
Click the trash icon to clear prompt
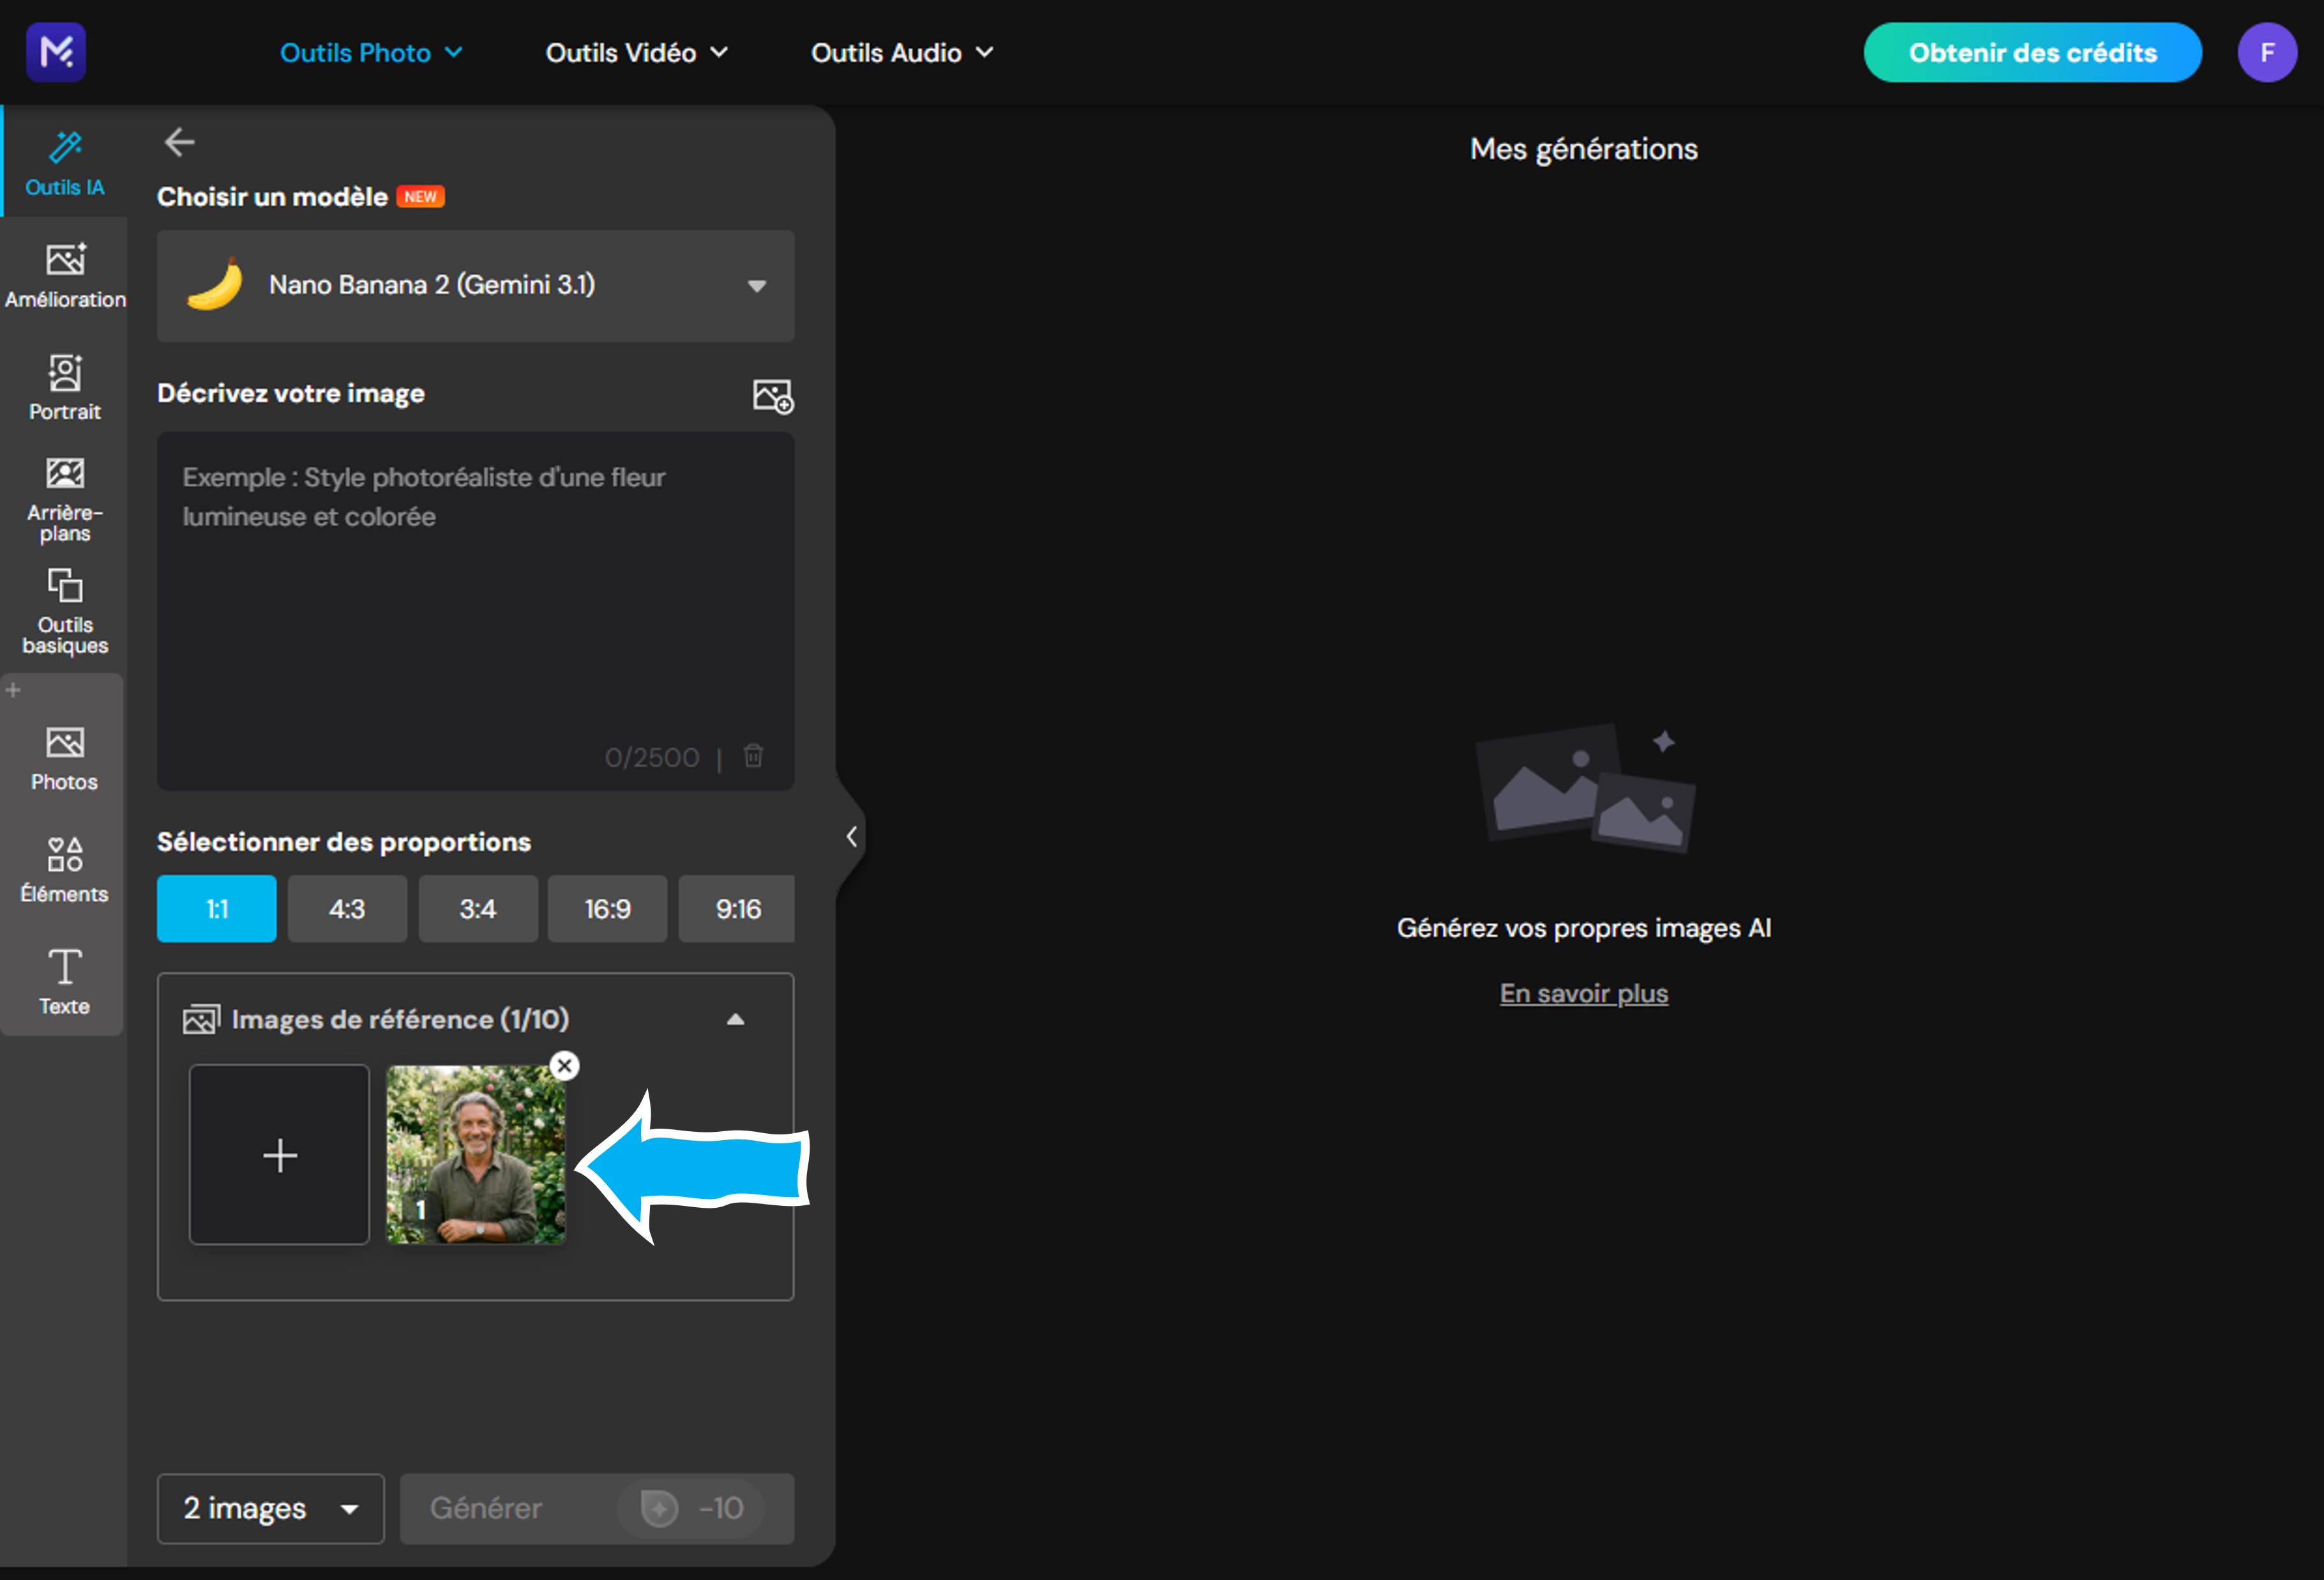753,756
